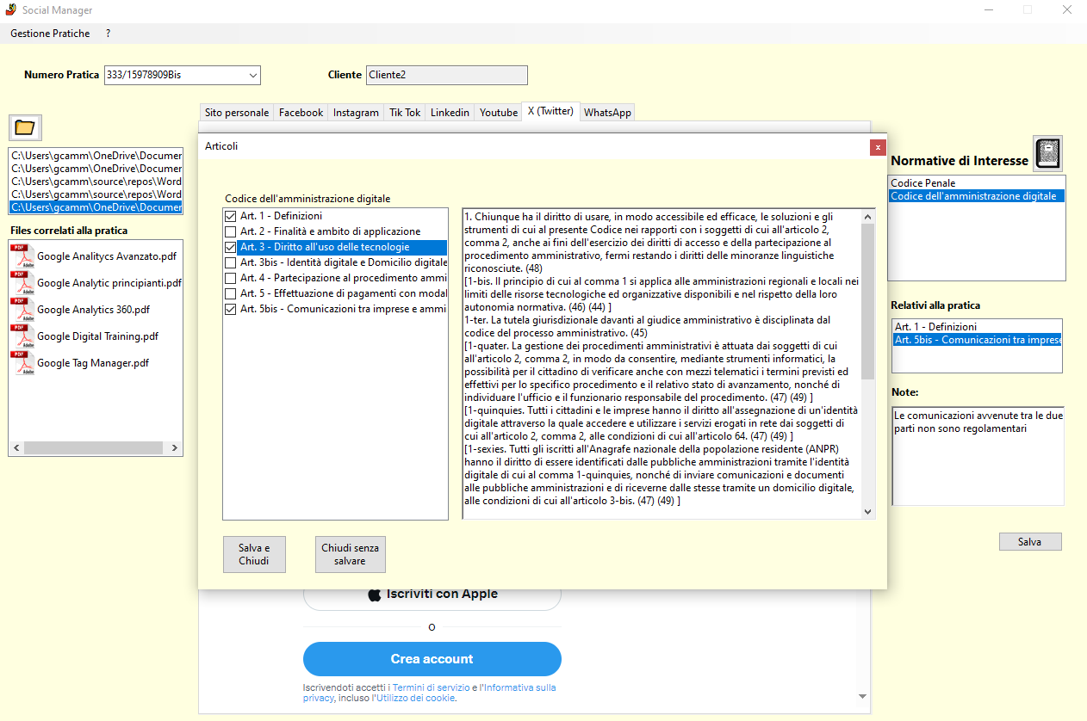The width and height of the screenshot is (1087, 721).
Task: Click the files list horizontal scrollbar thumb
Action: point(91,448)
